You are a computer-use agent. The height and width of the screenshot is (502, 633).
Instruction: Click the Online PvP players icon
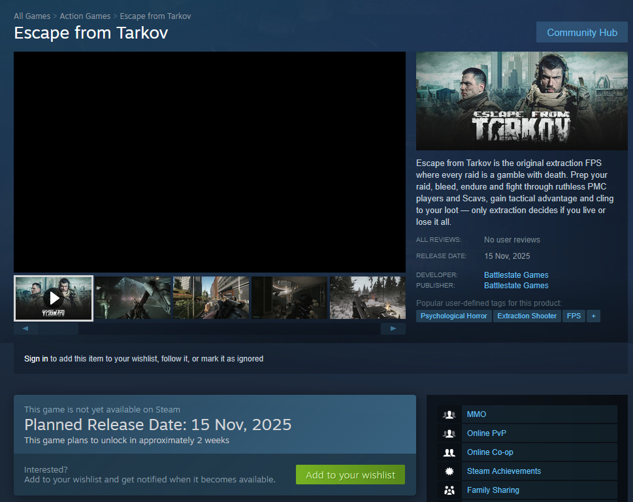pyautogui.click(x=449, y=433)
